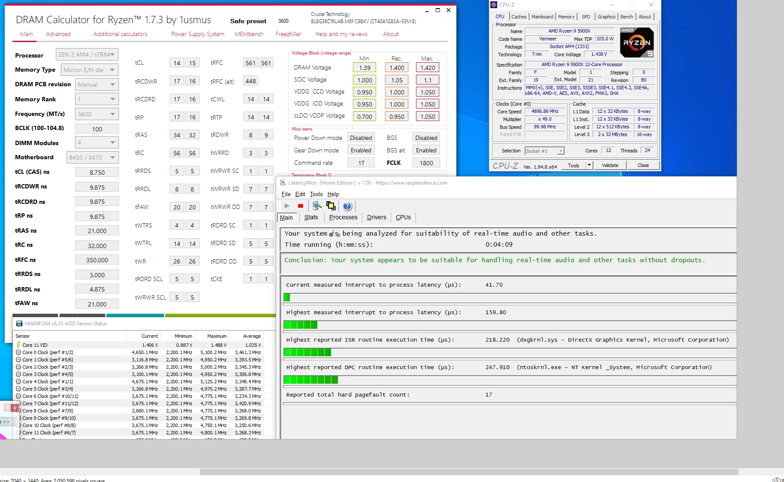Click CPU-Z Close button
The image size is (784, 482).
(x=643, y=165)
